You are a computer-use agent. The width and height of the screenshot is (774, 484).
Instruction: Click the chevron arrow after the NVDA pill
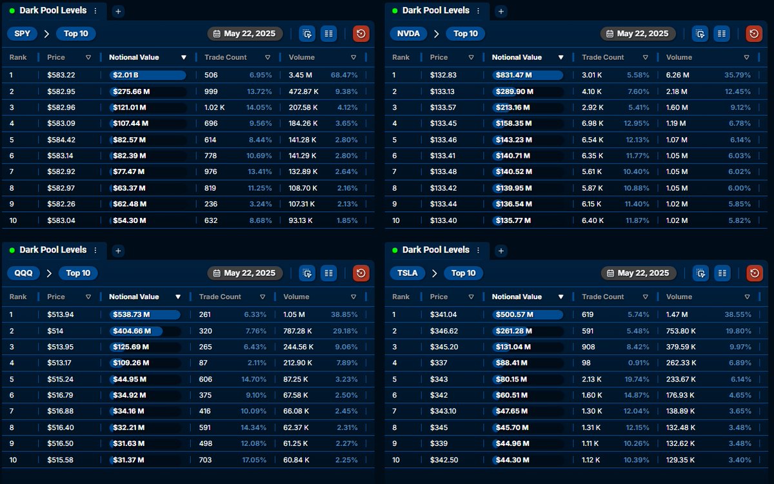437,34
